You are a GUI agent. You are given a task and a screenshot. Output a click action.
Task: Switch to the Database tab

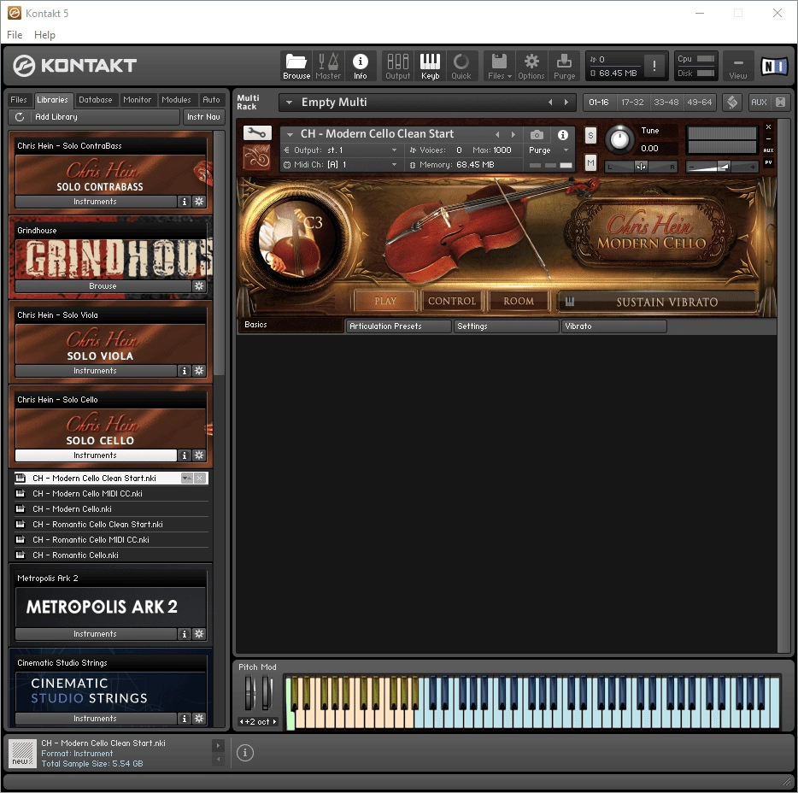[x=95, y=100]
